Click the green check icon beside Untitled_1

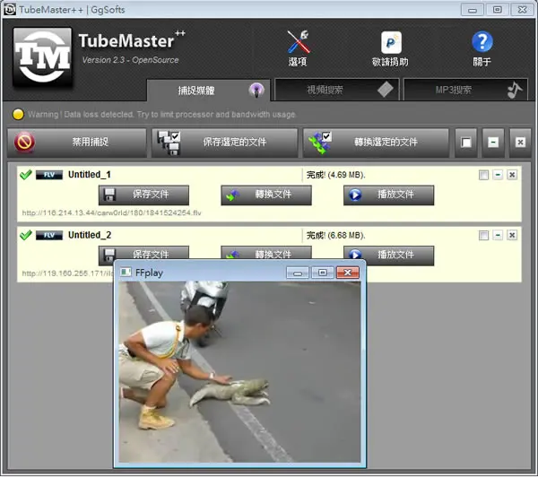(26, 175)
